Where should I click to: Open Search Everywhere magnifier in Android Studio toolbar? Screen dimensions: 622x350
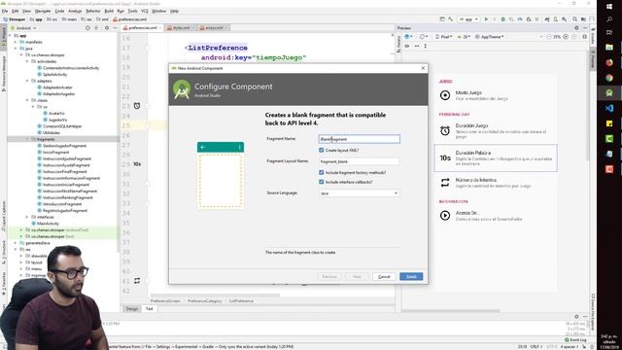[574, 19]
